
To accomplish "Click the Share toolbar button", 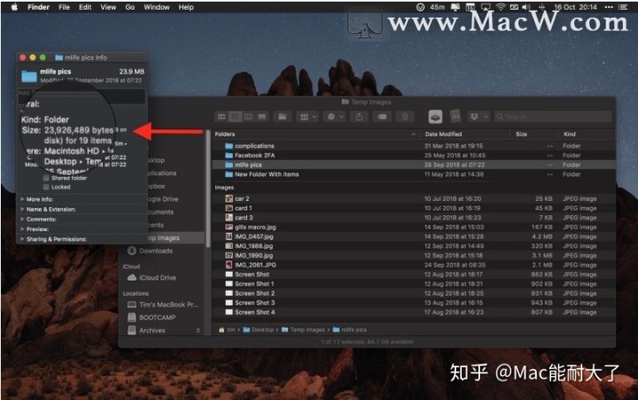I will [359, 117].
